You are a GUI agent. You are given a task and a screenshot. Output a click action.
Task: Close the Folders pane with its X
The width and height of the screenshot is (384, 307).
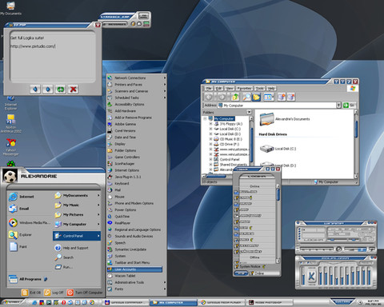[x=249, y=112]
